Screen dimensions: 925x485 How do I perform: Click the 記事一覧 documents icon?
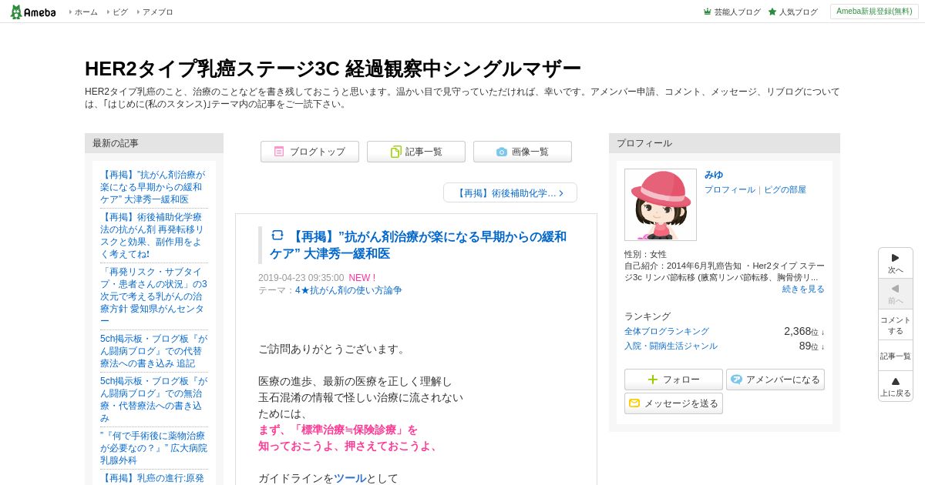coord(395,152)
